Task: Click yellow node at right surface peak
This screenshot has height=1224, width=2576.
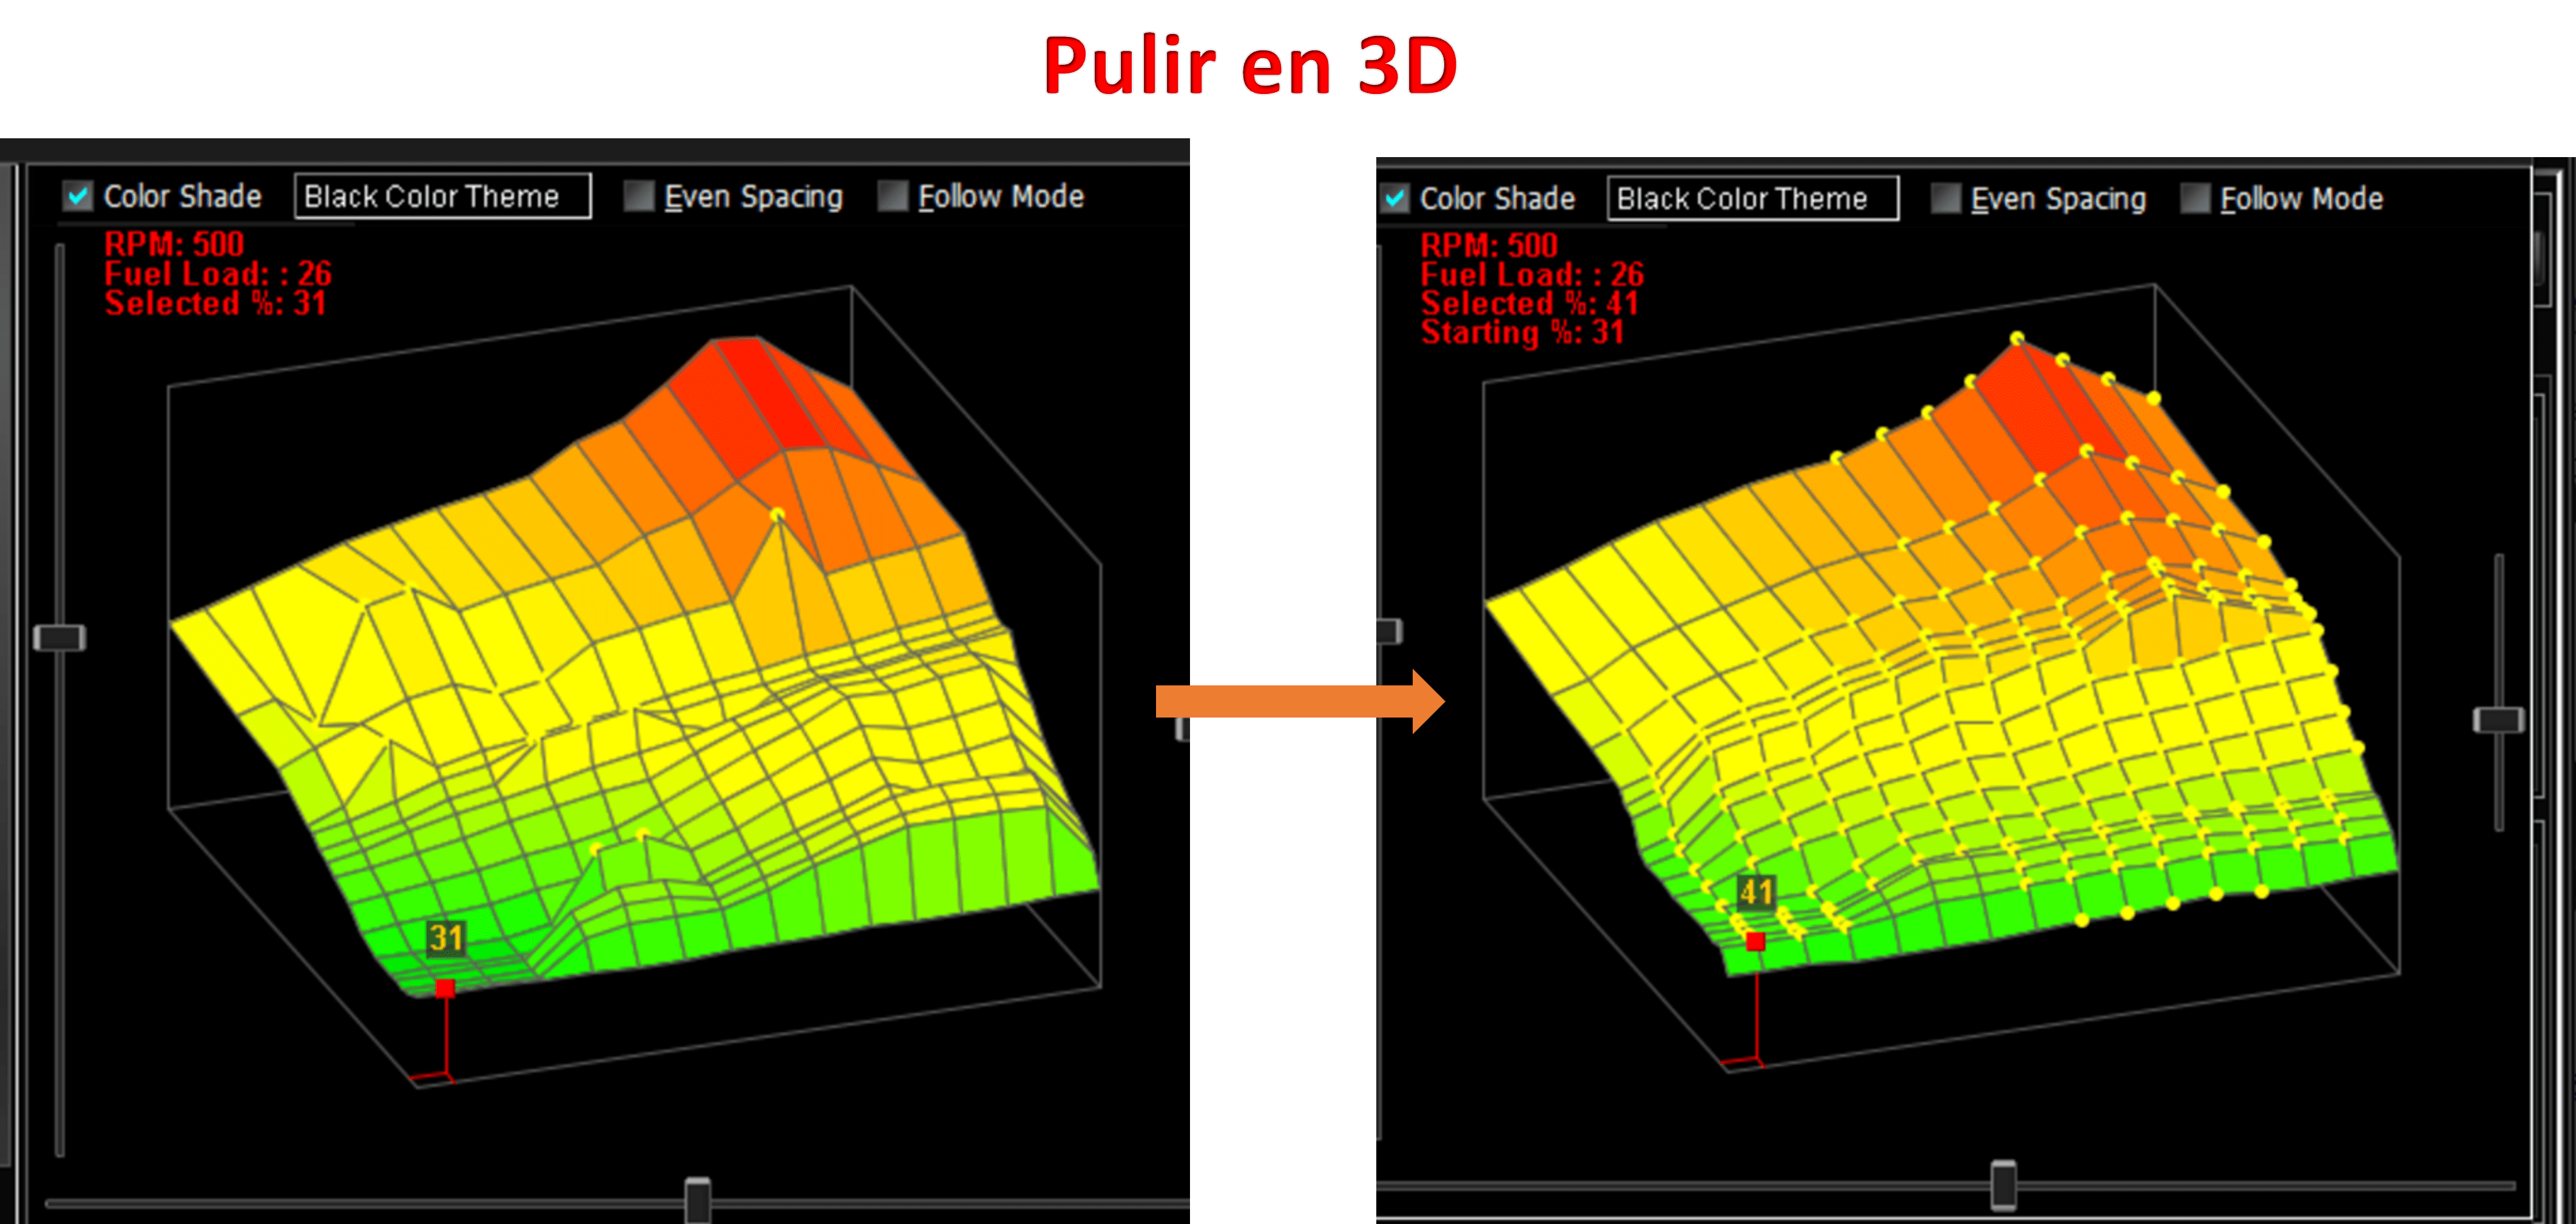Action: click(2017, 338)
